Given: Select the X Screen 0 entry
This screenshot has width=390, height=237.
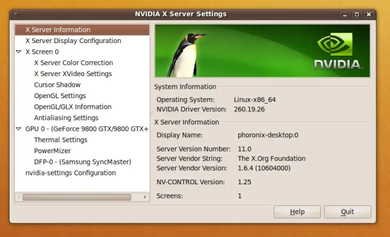Looking at the screenshot, I should pyautogui.click(x=42, y=51).
